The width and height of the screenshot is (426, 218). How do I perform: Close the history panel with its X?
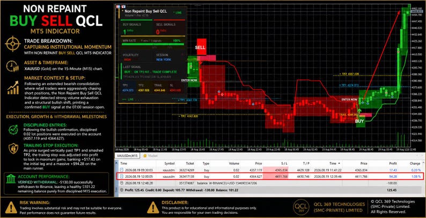117,163
